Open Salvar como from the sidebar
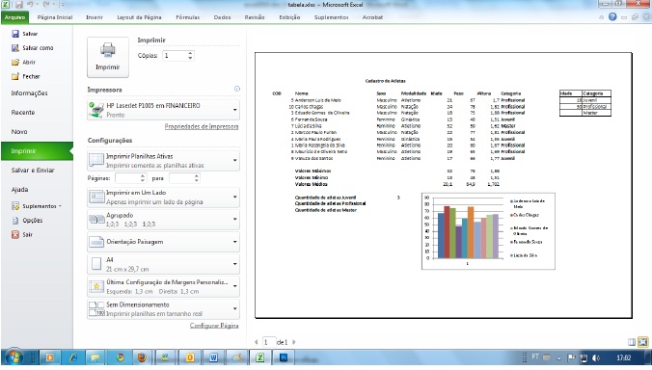Viewport: 652px width, 370px height. [33, 48]
